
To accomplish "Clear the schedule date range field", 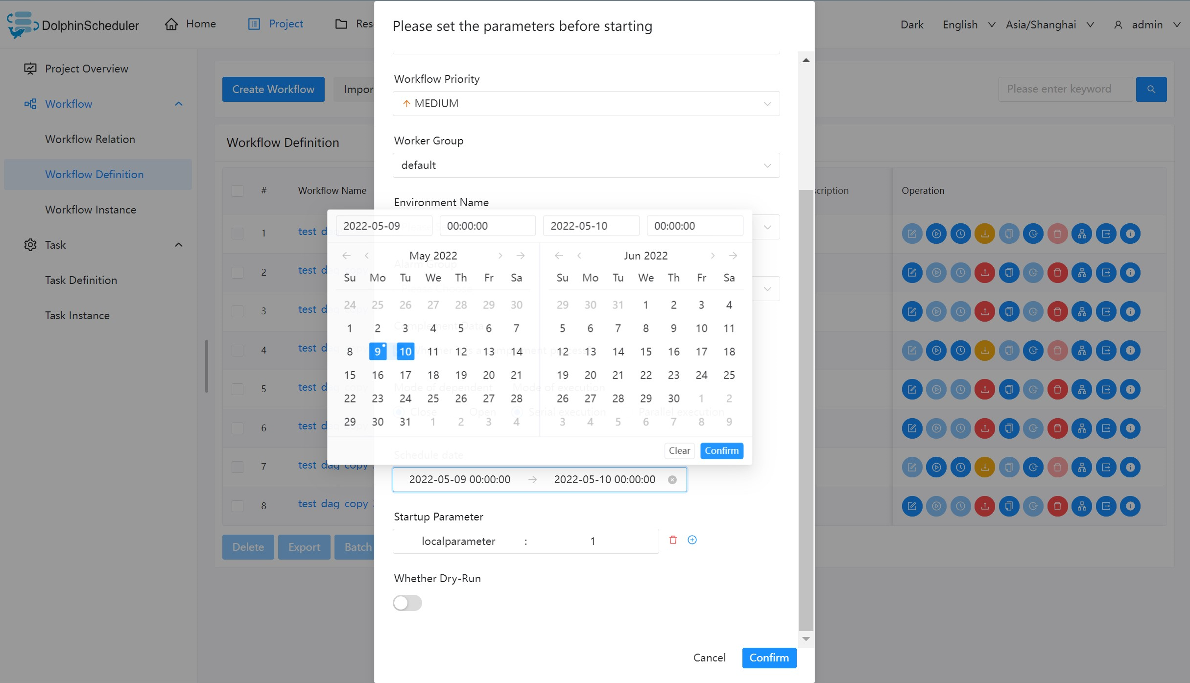I will pos(672,480).
